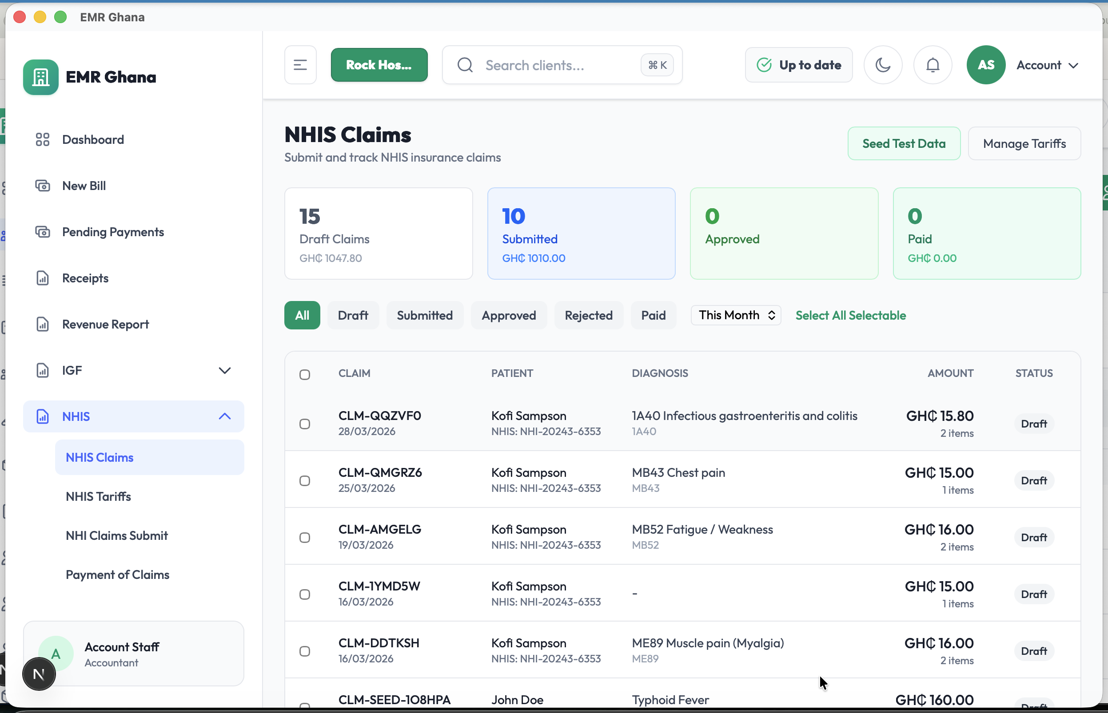Click the Dashboard grid icon in the sidebar
The image size is (1108, 713).
pyautogui.click(x=43, y=139)
